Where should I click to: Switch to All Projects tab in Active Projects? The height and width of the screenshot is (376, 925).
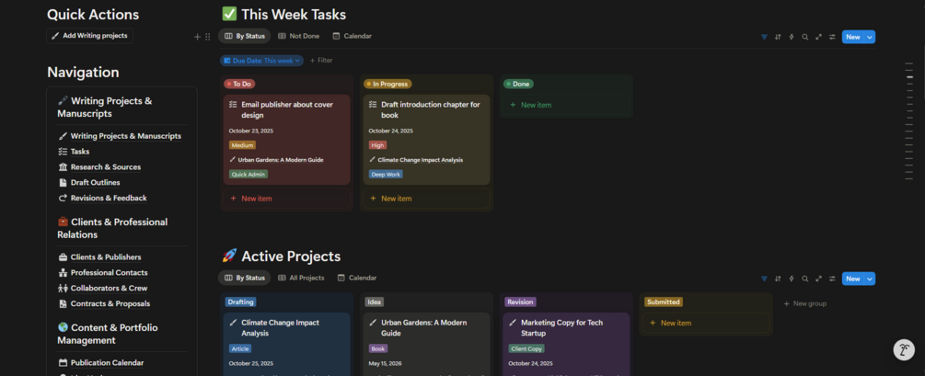click(301, 278)
